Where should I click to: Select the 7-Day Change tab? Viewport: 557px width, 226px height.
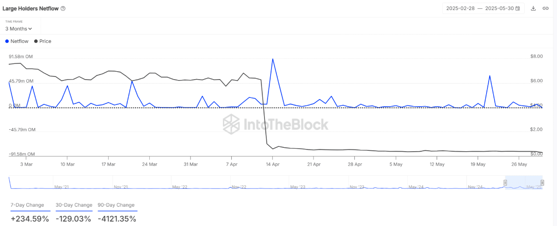coord(27,205)
